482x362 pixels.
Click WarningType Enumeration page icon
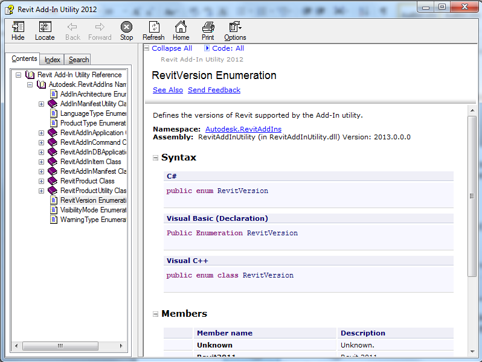click(x=54, y=220)
